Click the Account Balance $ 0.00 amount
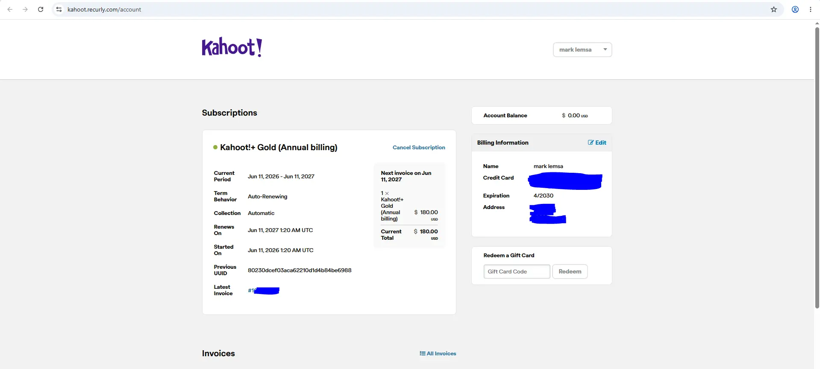 pyautogui.click(x=575, y=116)
